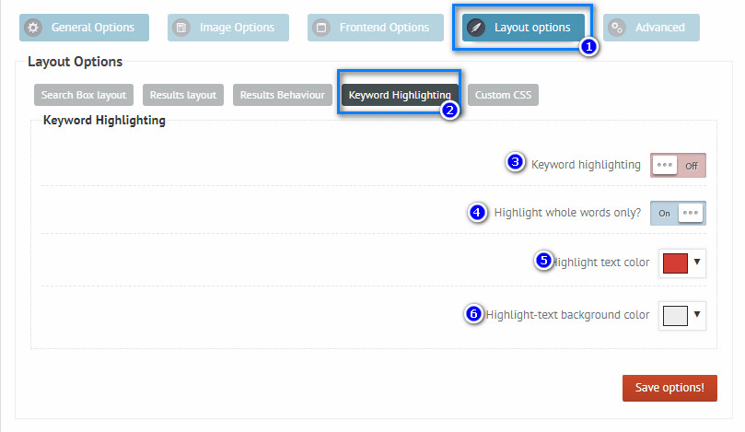Click the light gray background color swatch
The height and width of the screenshot is (432, 745).
(x=675, y=316)
